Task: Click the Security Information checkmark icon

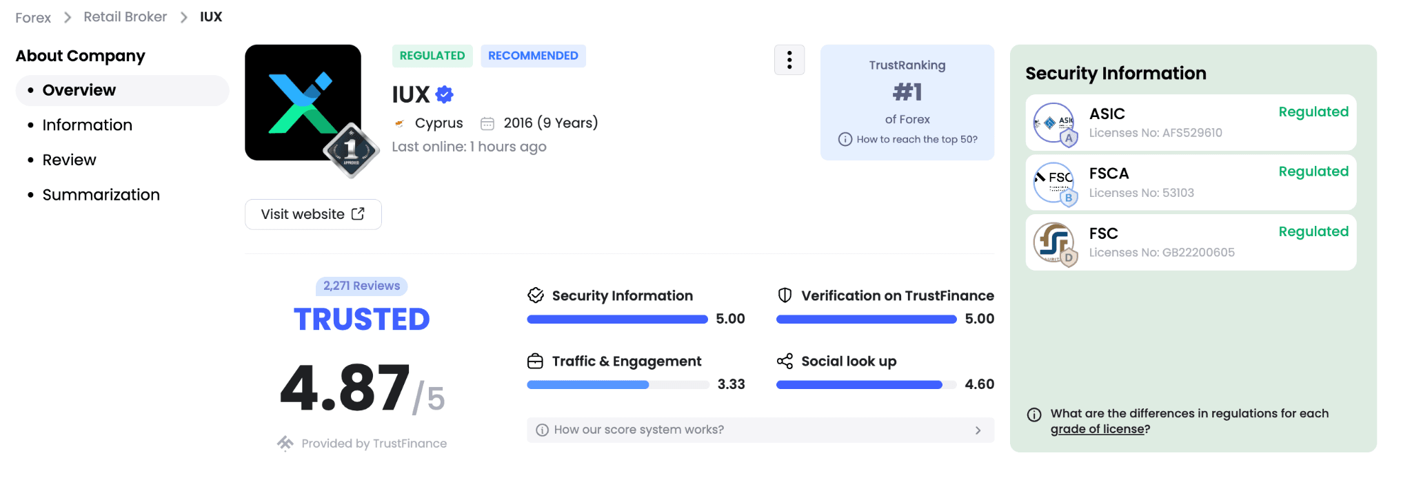Action: click(x=536, y=295)
